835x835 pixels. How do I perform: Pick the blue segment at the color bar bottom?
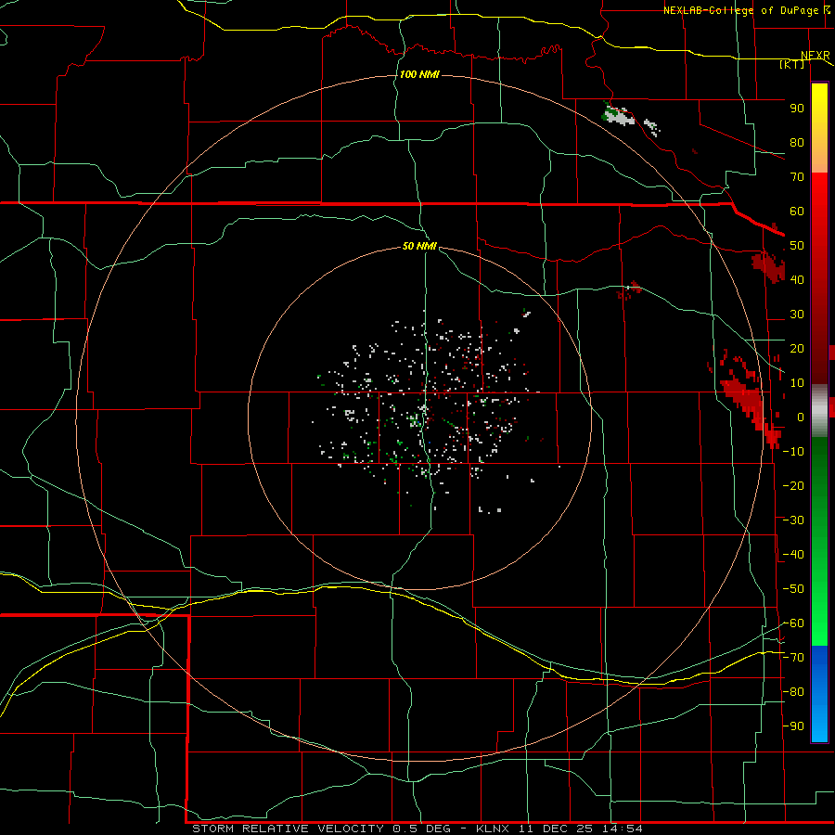819,694
